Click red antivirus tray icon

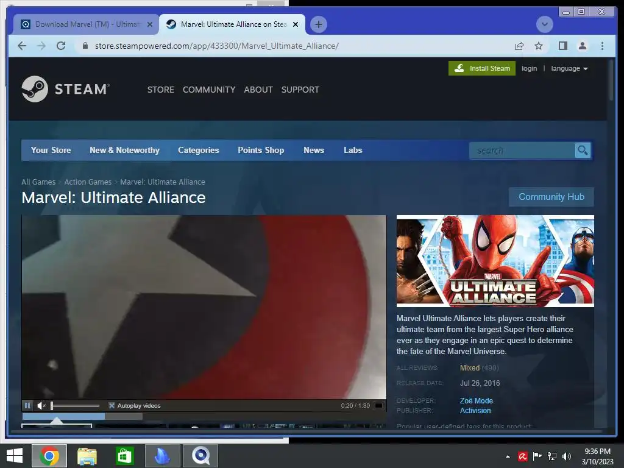click(x=522, y=456)
